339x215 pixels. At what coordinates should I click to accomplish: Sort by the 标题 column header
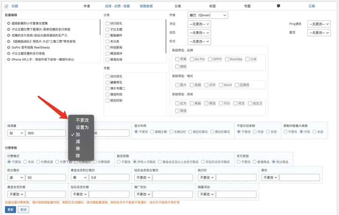coord(15,6)
